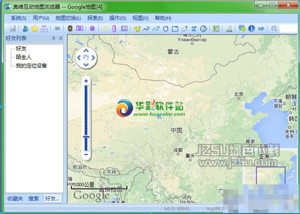
Task: Click the Улаанбаатар label on map
Action: tap(192, 40)
